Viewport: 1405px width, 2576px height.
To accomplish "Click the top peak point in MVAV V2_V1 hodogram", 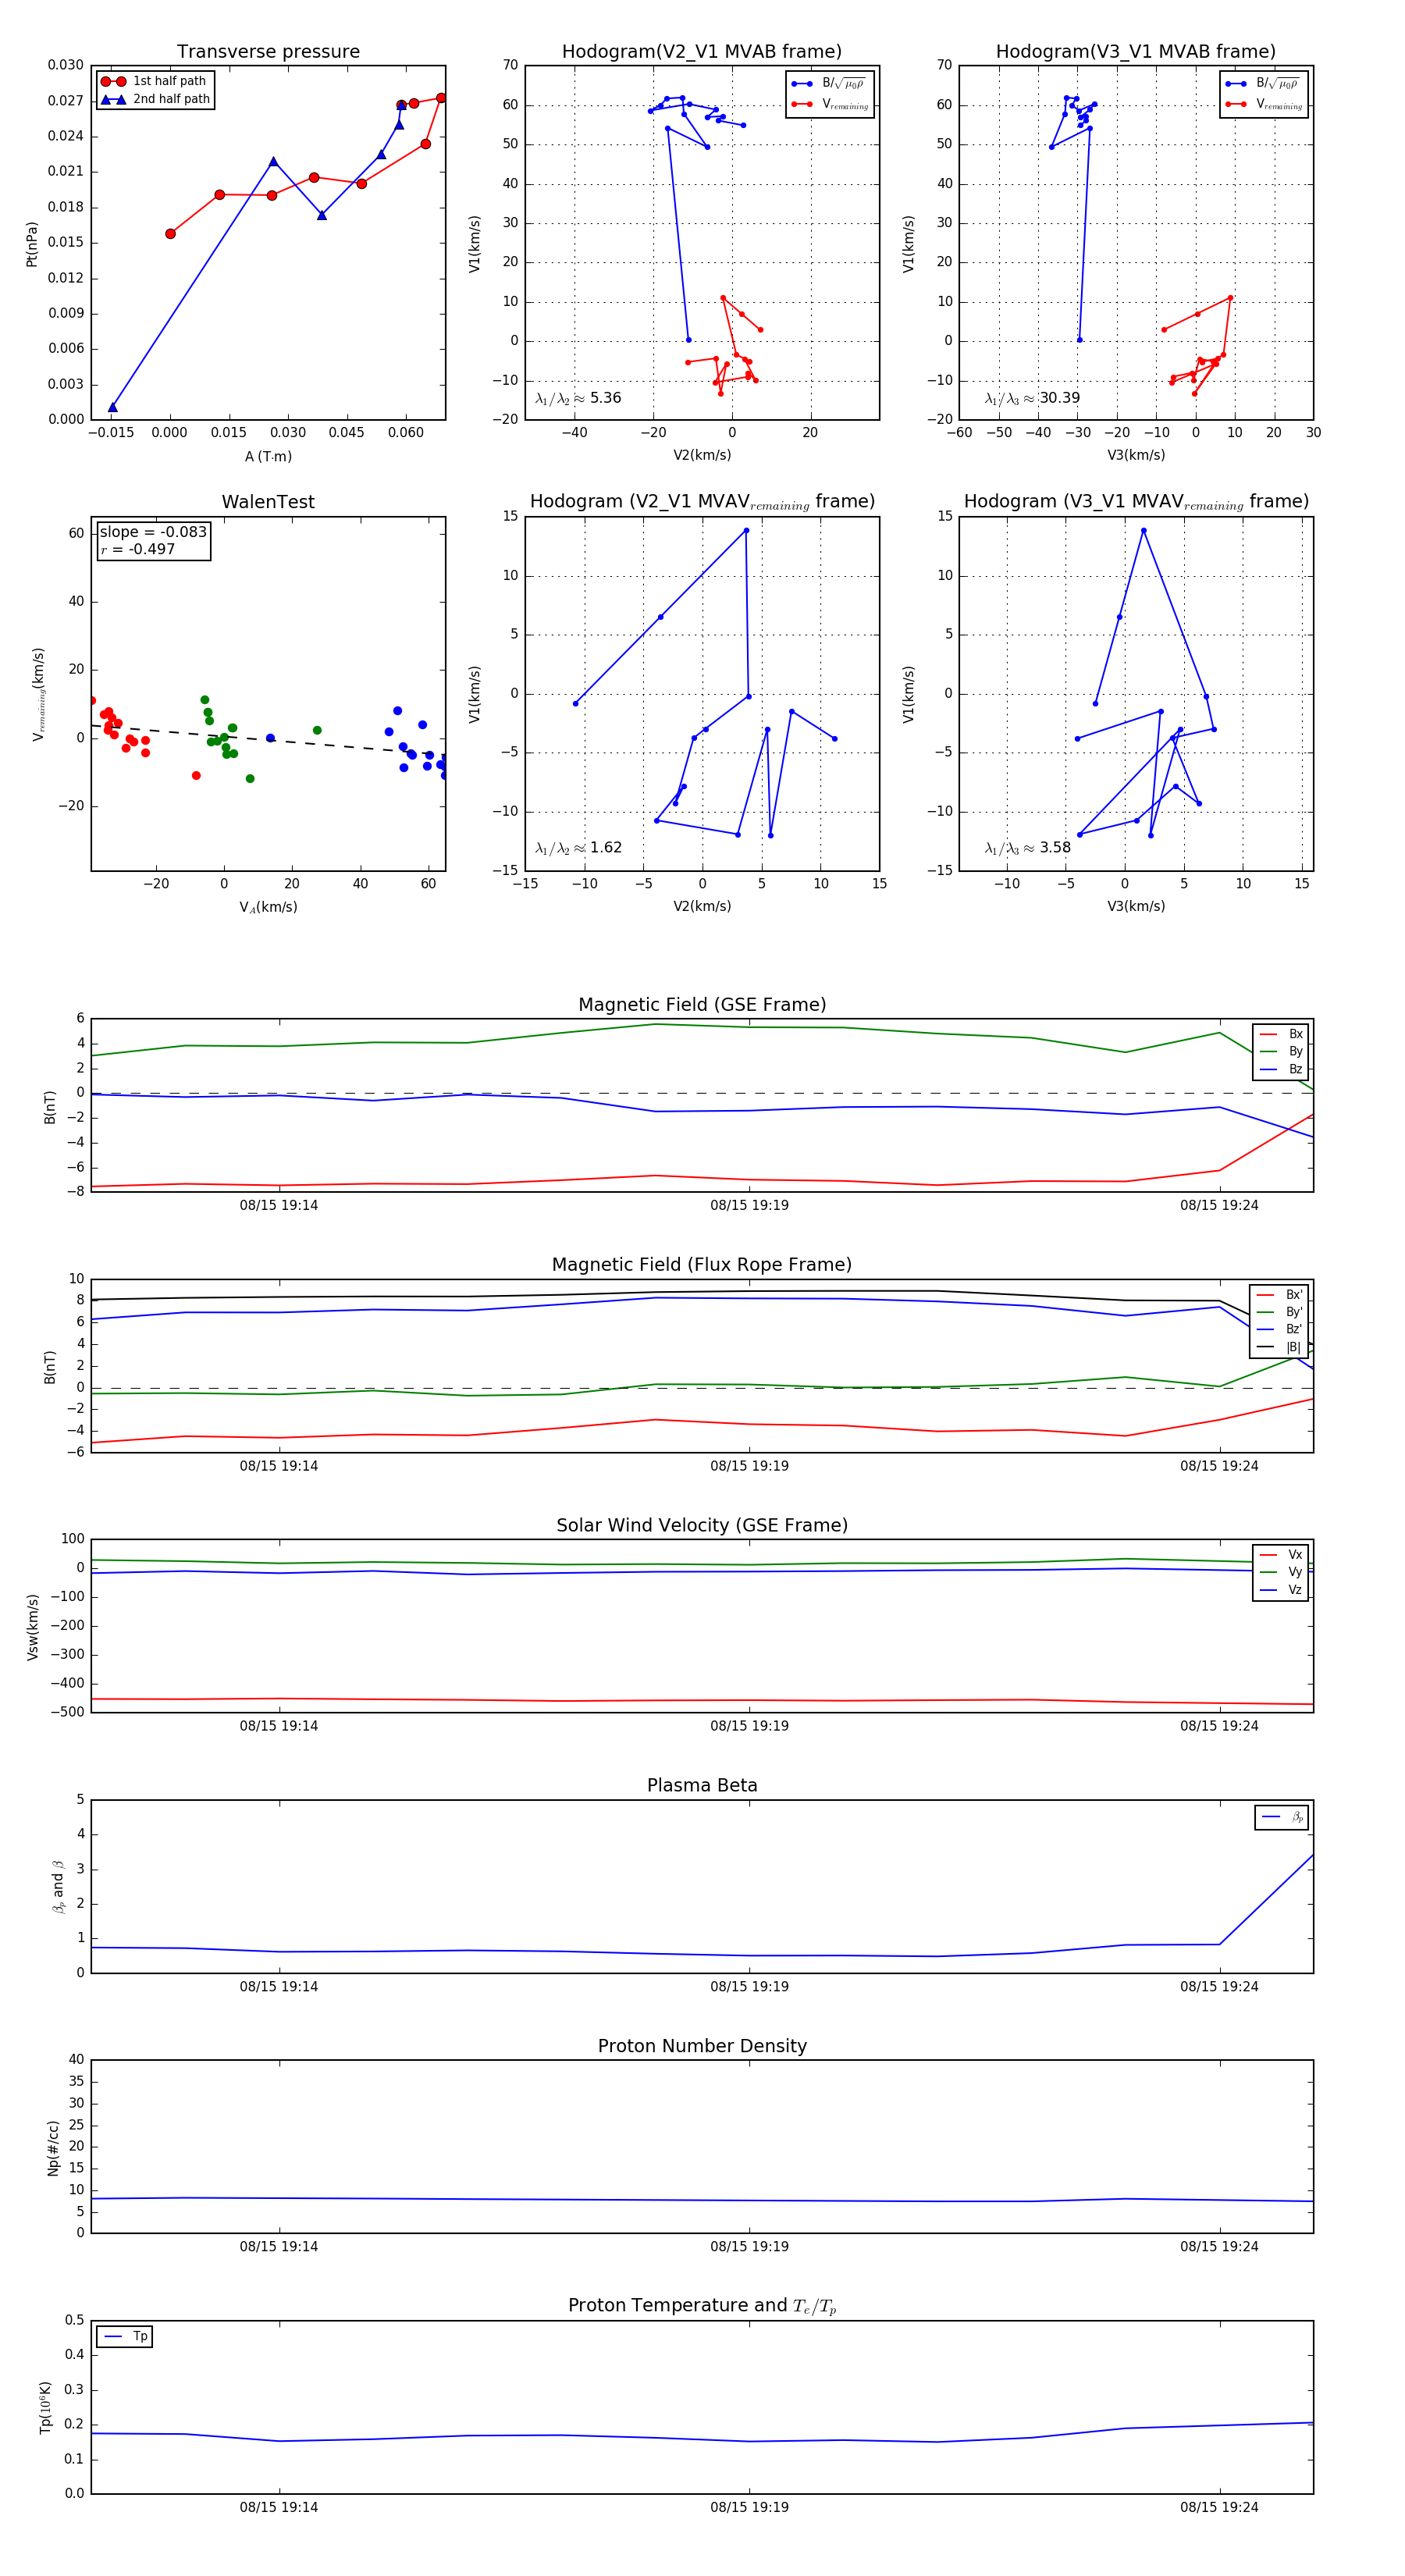I will (x=746, y=531).
